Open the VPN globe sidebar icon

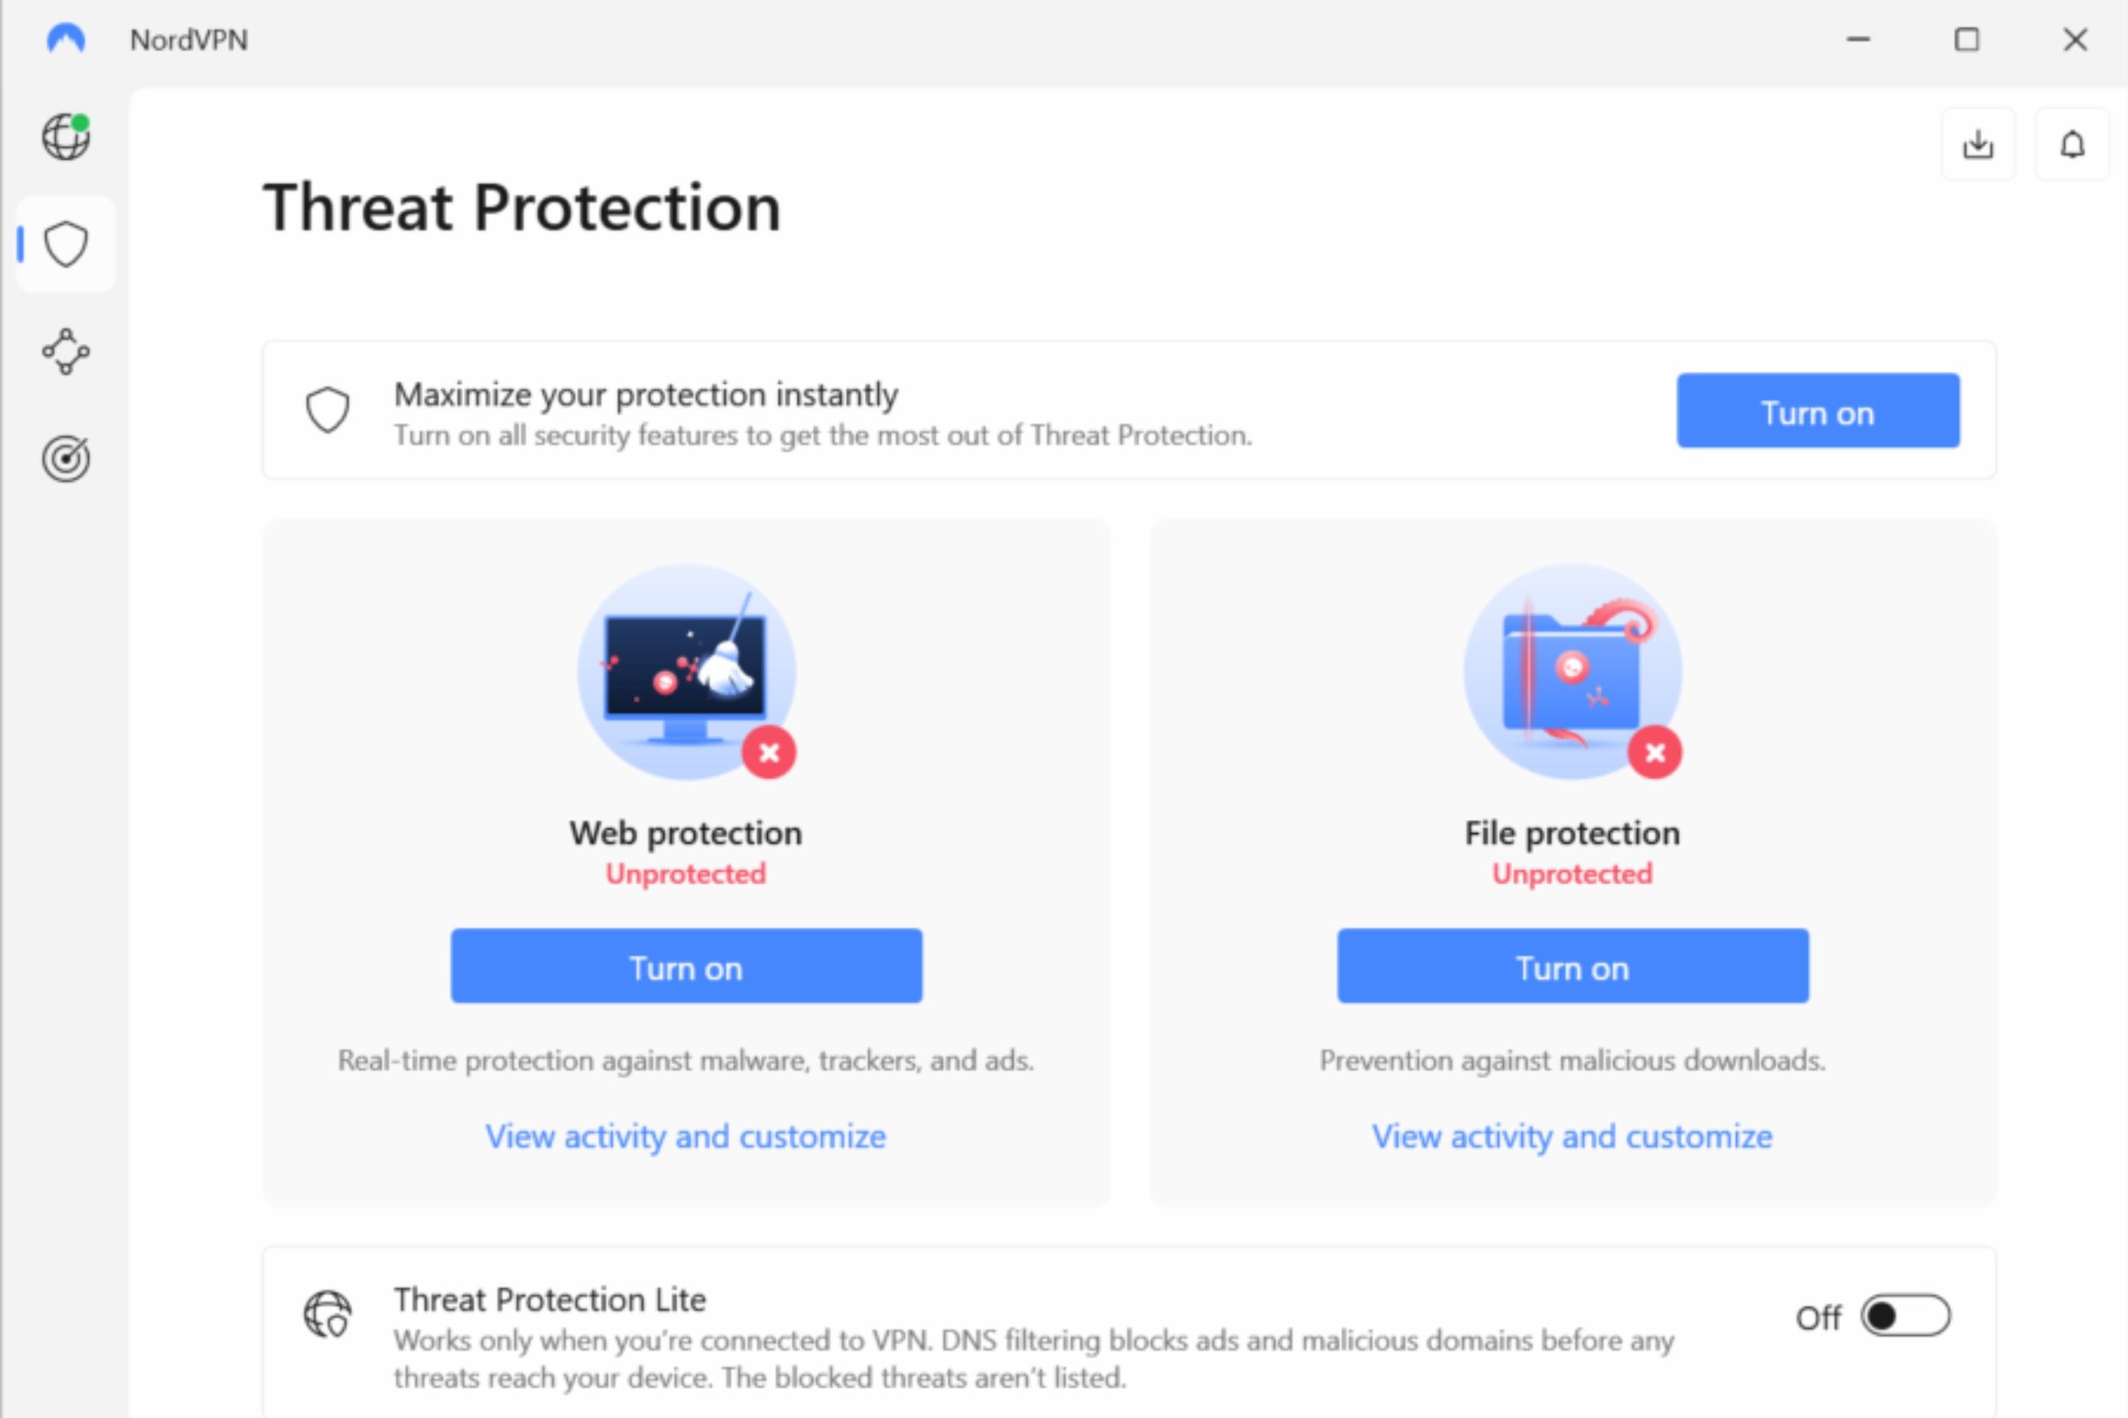[x=66, y=137]
